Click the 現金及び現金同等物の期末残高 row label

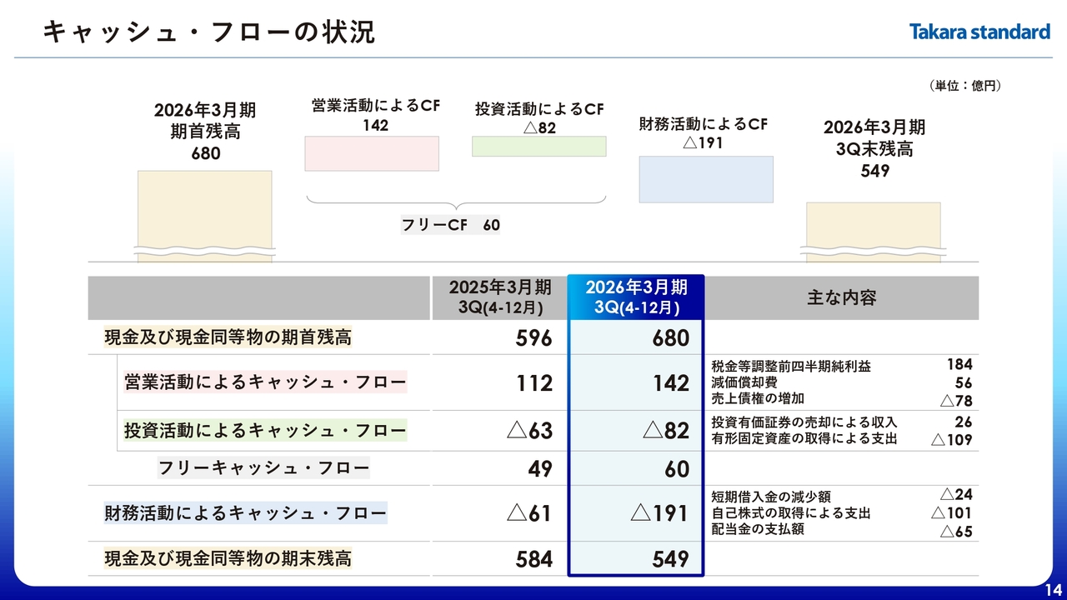228,558
